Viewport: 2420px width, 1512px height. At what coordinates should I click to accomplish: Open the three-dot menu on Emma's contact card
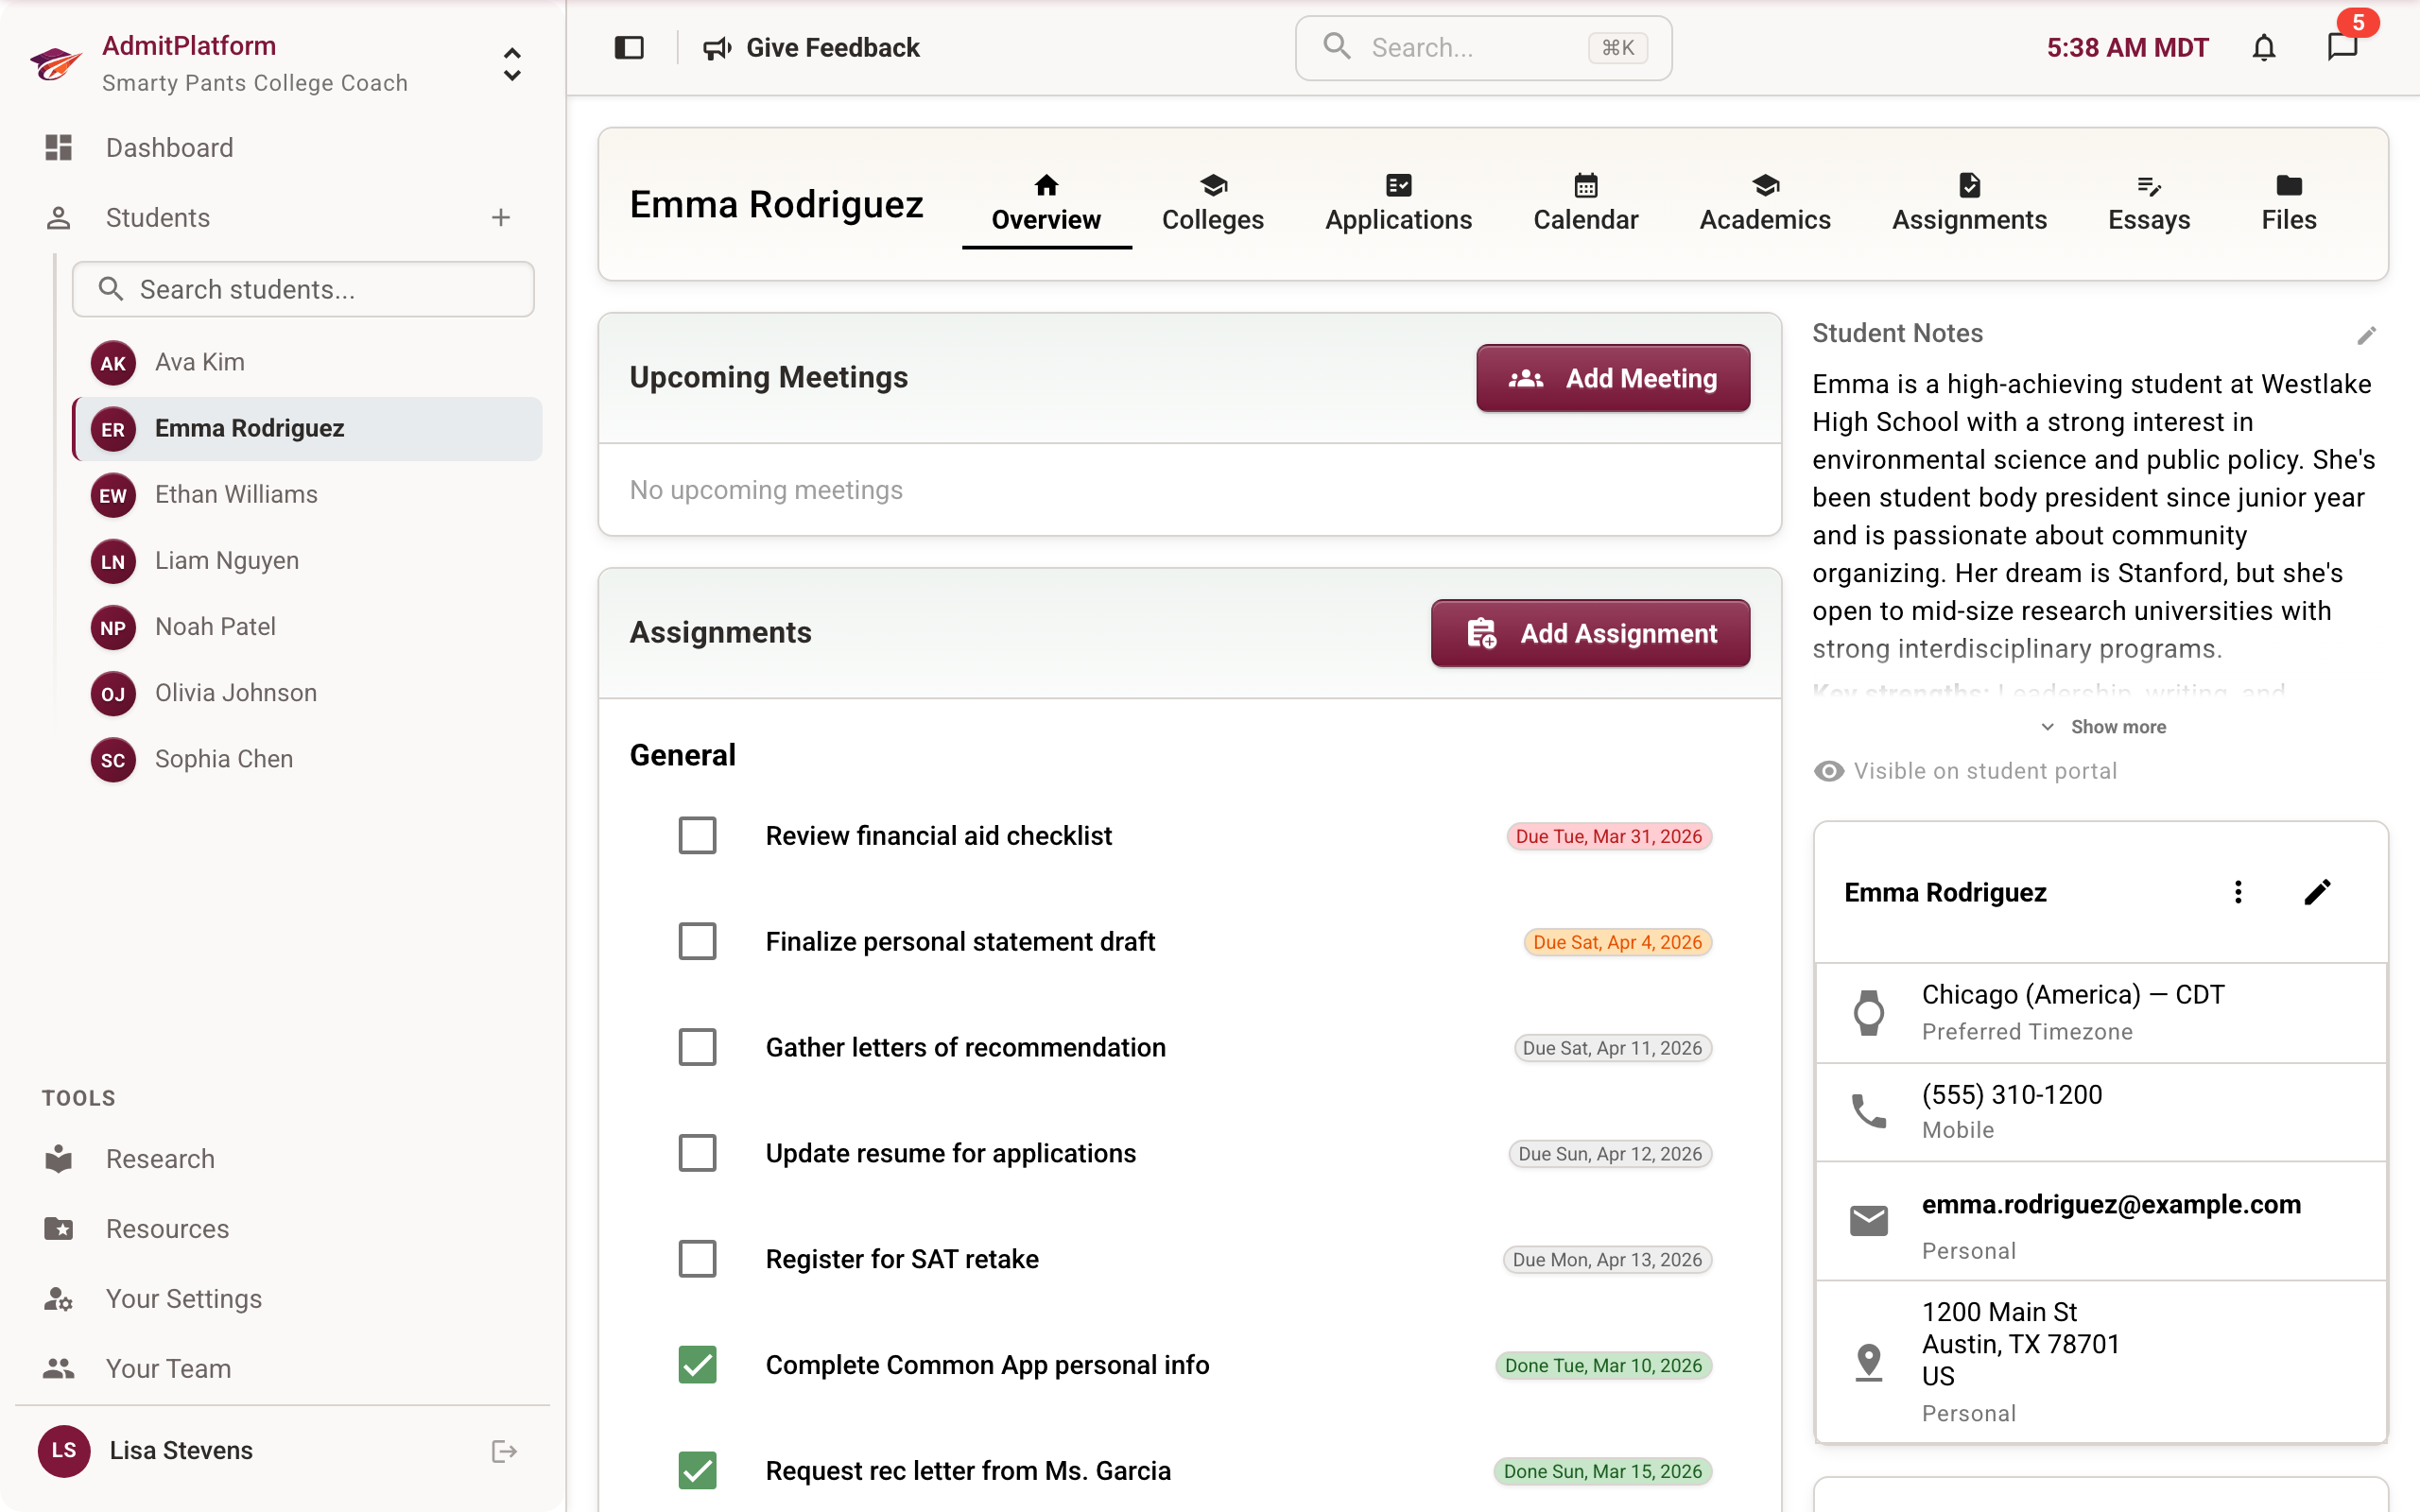[x=2238, y=891]
